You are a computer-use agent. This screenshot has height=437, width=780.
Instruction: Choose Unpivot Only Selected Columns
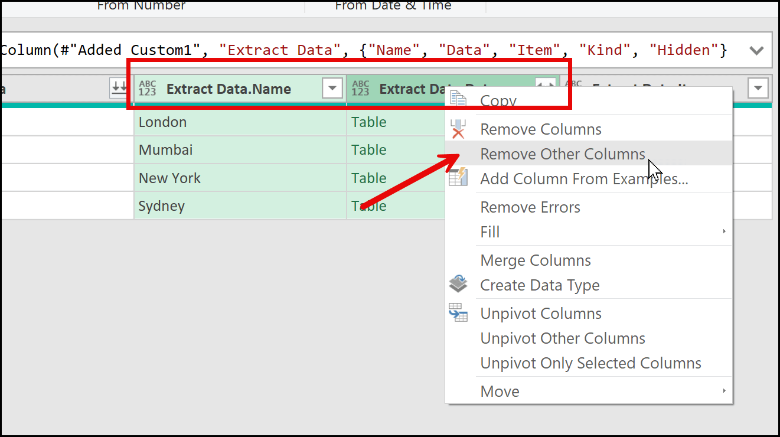(x=590, y=363)
